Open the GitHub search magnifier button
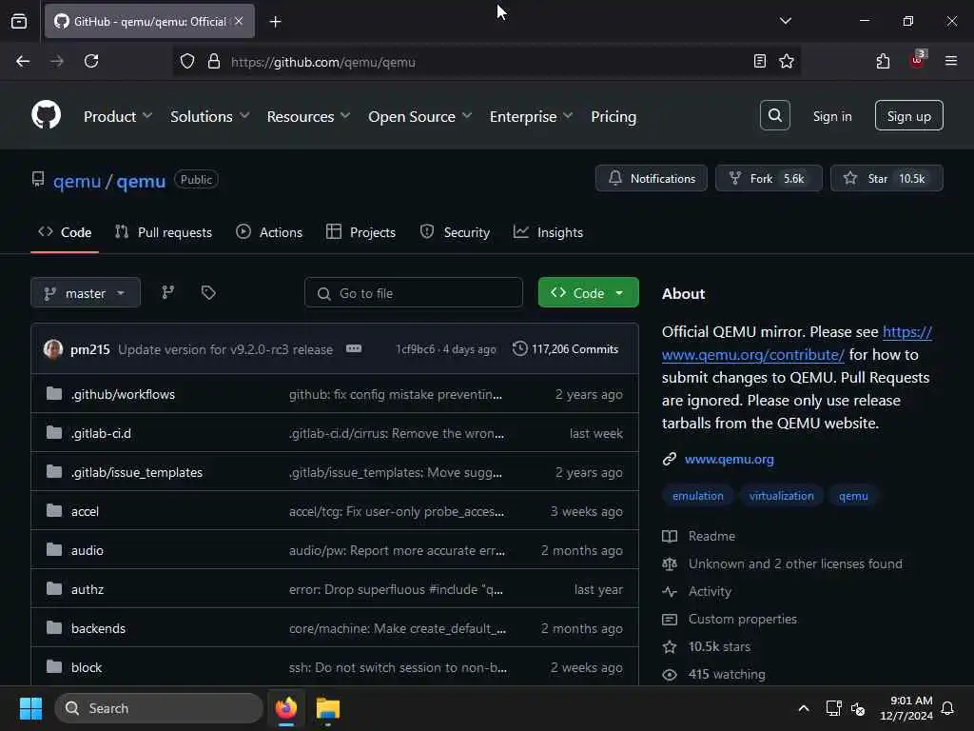This screenshot has height=731, width=974. [x=774, y=115]
